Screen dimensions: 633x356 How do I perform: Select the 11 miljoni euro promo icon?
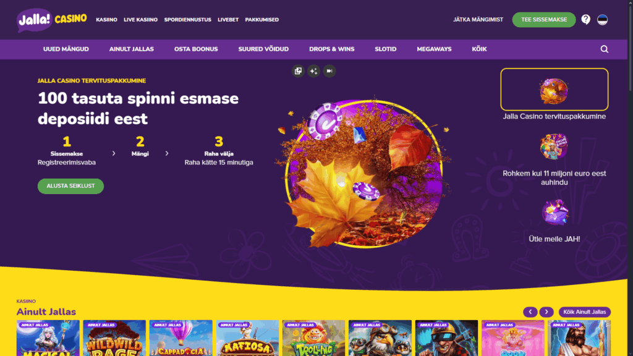coord(554,146)
